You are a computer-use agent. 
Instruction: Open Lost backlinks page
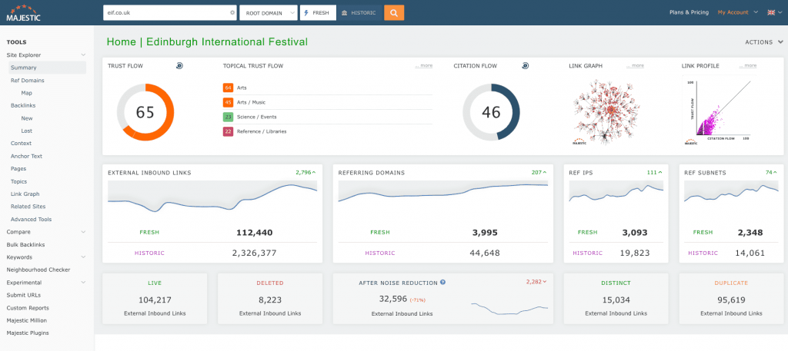tap(27, 131)
